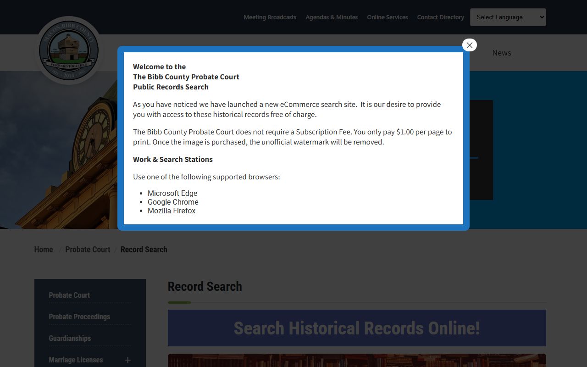The height and width of the screenshot is (367, 587).
Task: Open the Select Language dropdown
Action: (x=508, y=17)
